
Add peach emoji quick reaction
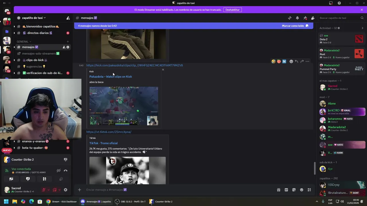(x=279, y=61)
